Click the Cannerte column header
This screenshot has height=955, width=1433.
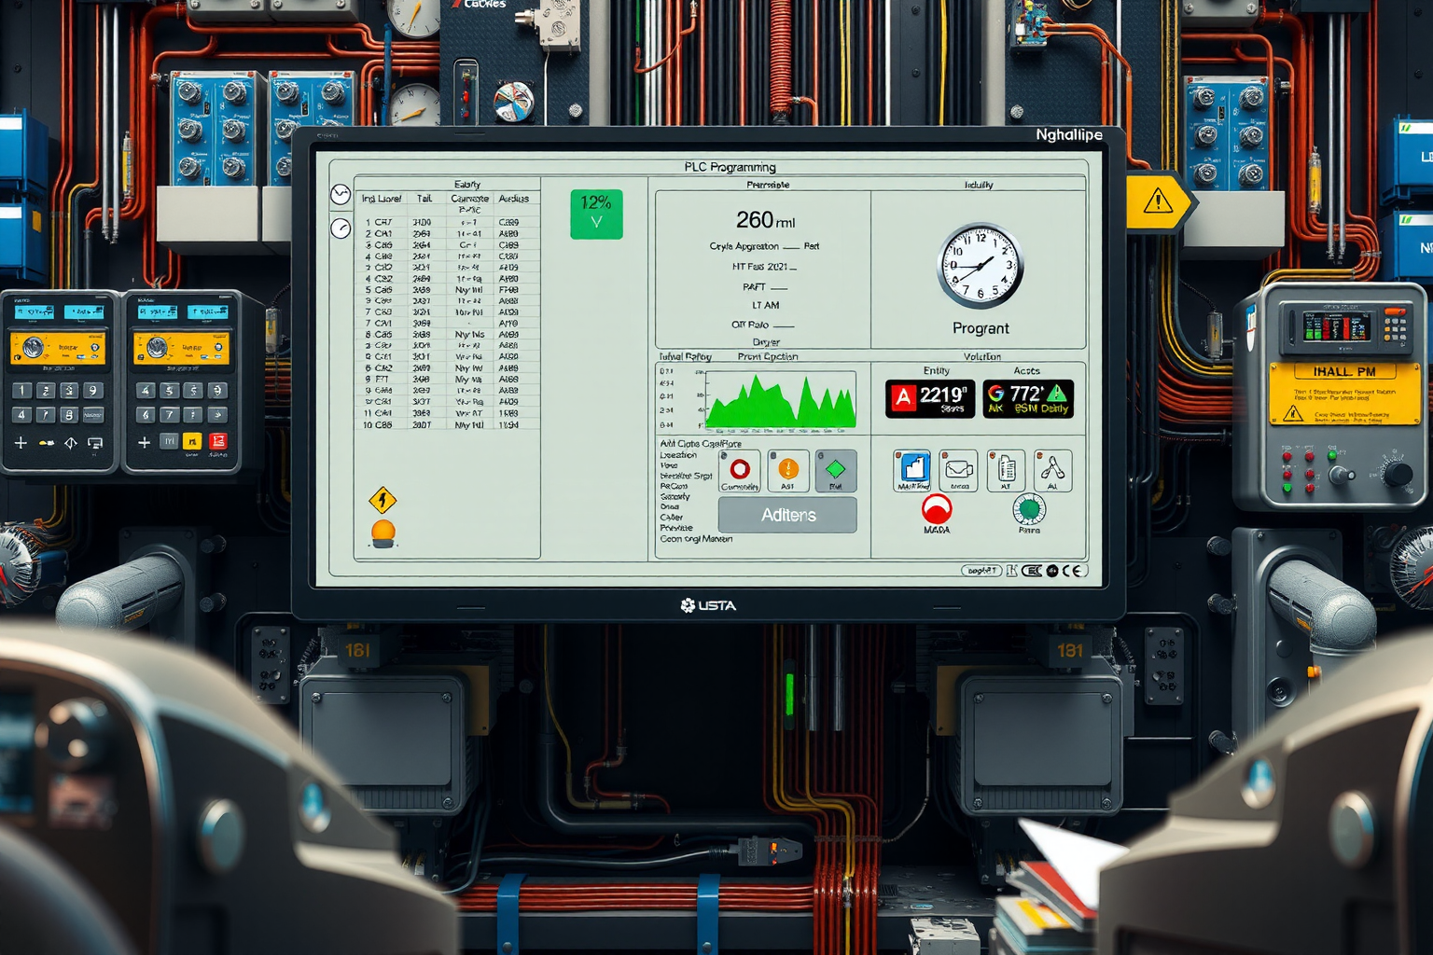point(470,199)
